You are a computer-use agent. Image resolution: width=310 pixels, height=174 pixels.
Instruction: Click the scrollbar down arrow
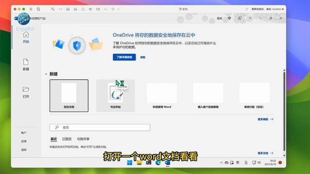(x=284, y=156)
